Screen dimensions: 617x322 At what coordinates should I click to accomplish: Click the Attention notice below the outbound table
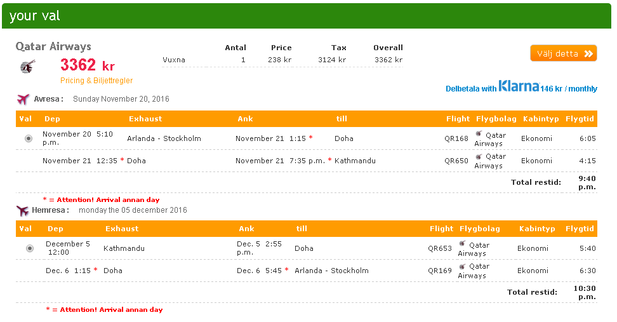tap(101, 199)
